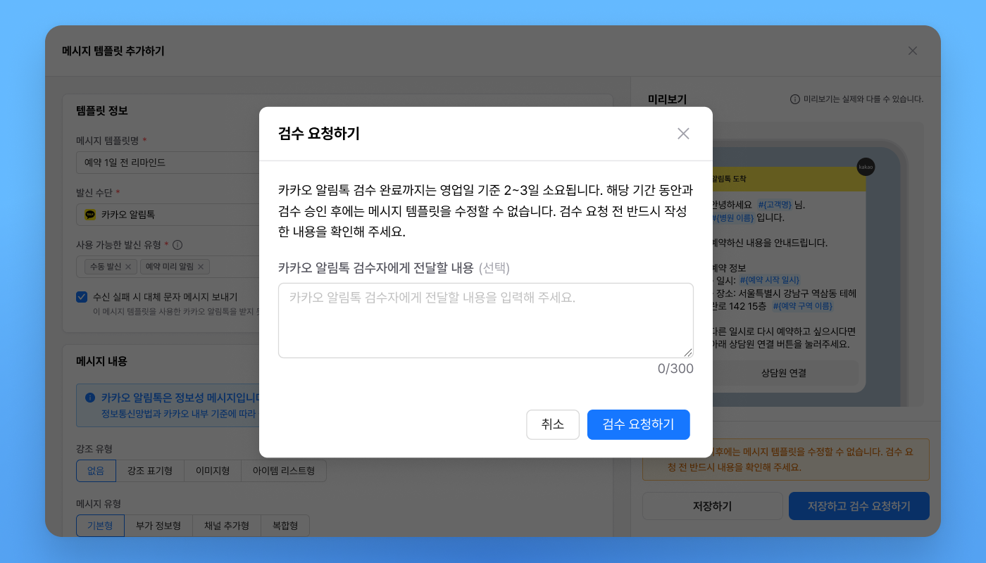Viewport: 986px width, 563px height.
Task: Select 없음 under 강조 유형
Action: 96,471
